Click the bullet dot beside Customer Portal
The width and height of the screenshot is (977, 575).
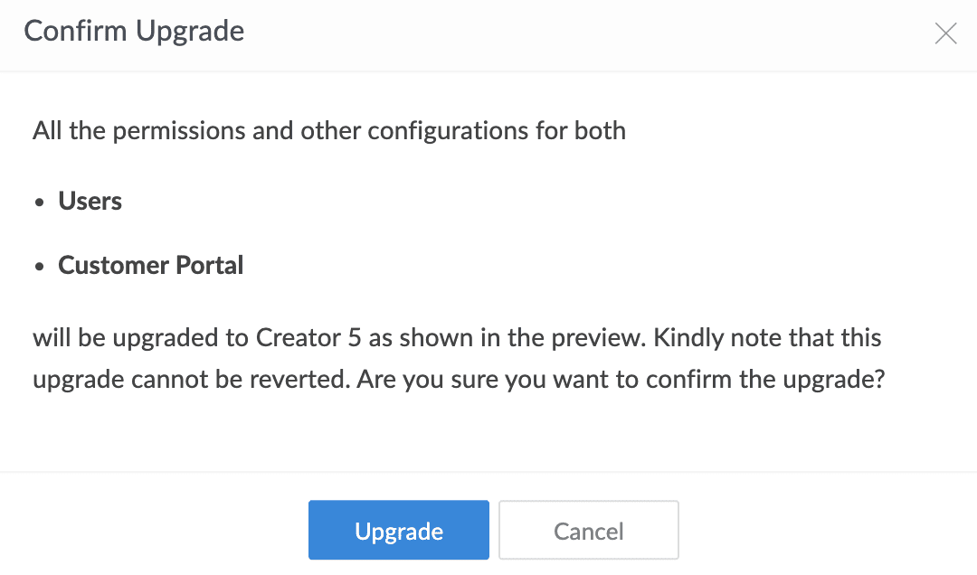(x=39, y=268)
